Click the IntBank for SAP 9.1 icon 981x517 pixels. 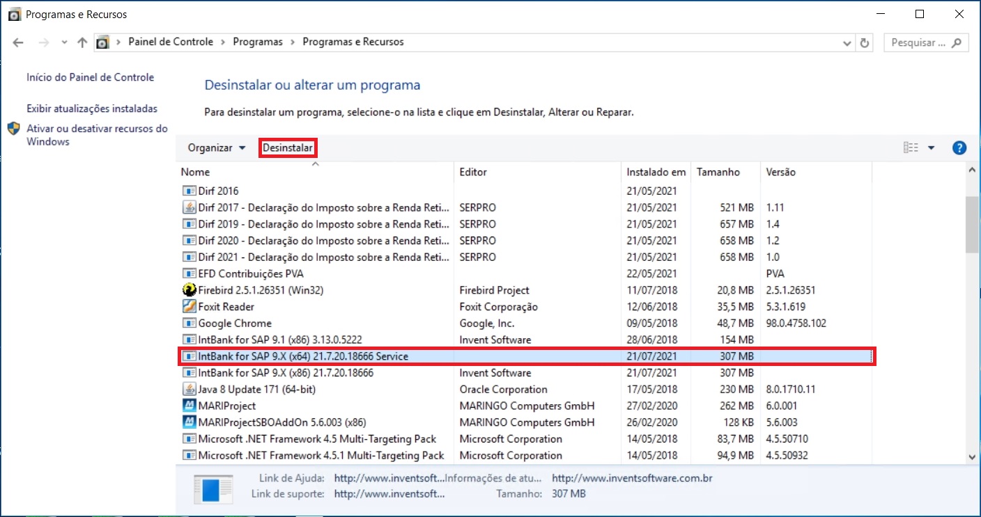[189, 340]
